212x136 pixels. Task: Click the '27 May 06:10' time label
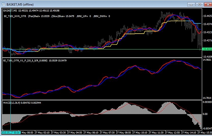(x=92, y=133)
